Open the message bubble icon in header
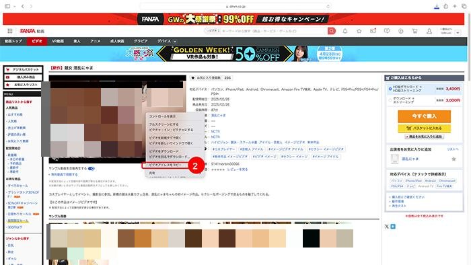The image size is (471, 265). pos(387,31)
